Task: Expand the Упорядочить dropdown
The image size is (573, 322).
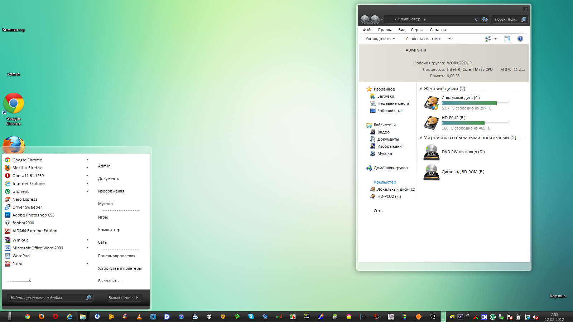Action: pyautogui.click(x=380, y=39)
